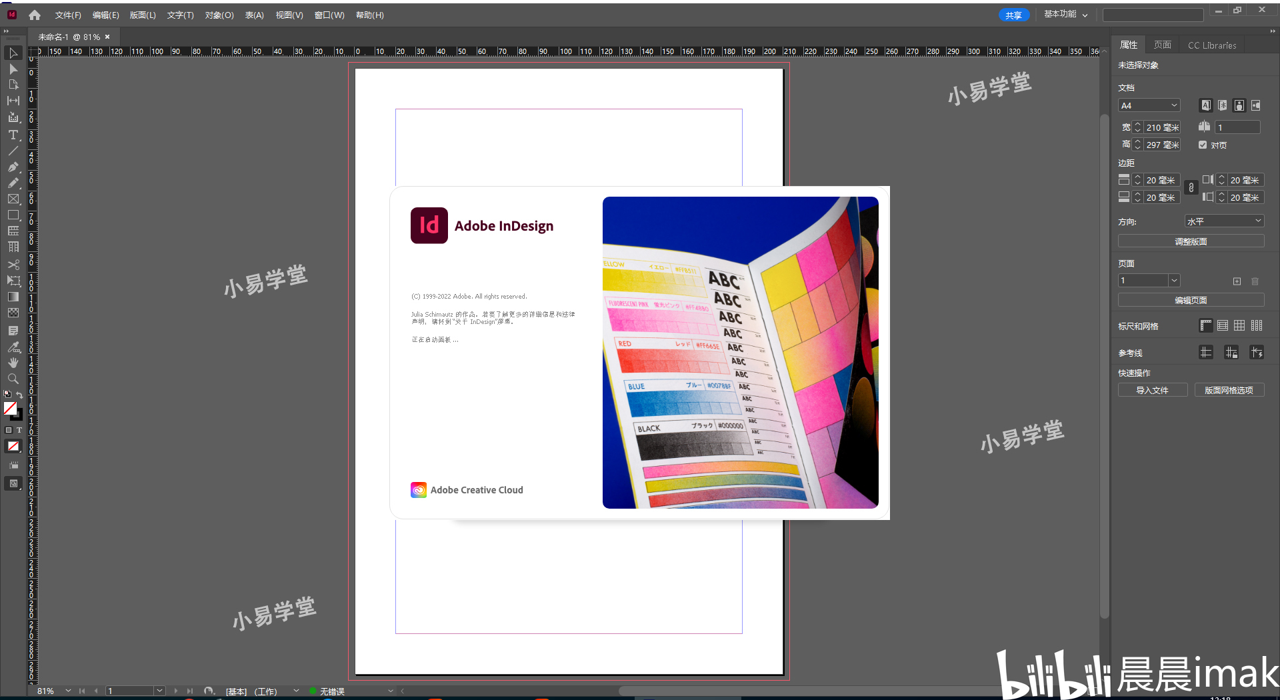Open zoom level 81% dropdown
This screenshot has width=1280, height=700.
(x=68, y=691)
